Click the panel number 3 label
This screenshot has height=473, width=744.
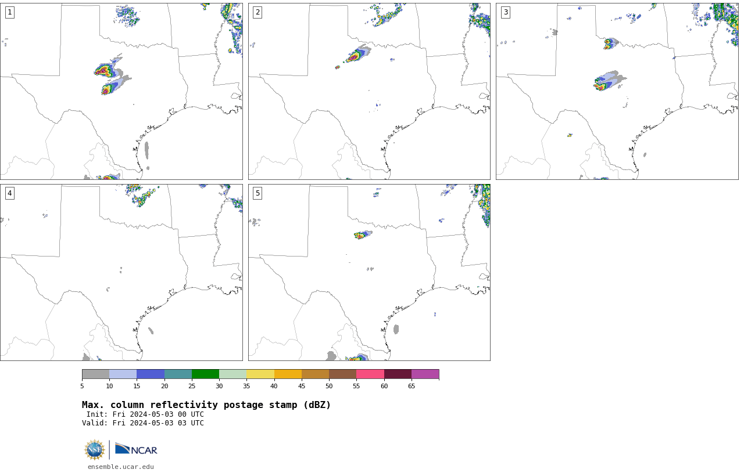tap(506, 12)
